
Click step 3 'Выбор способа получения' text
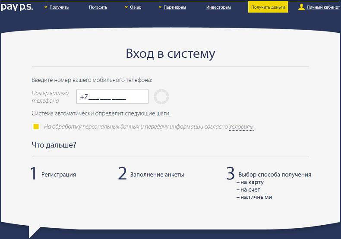[275, 174]
